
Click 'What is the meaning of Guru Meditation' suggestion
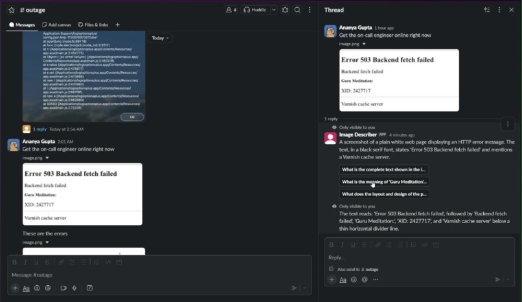pyautogui.click(x=384, y=182)
